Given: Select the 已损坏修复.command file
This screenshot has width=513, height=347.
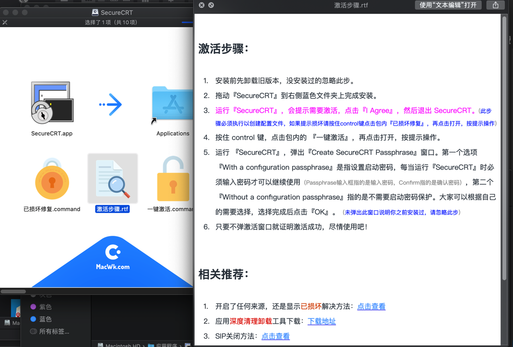Looking at the screenshot, I should (x=52, y=179).
